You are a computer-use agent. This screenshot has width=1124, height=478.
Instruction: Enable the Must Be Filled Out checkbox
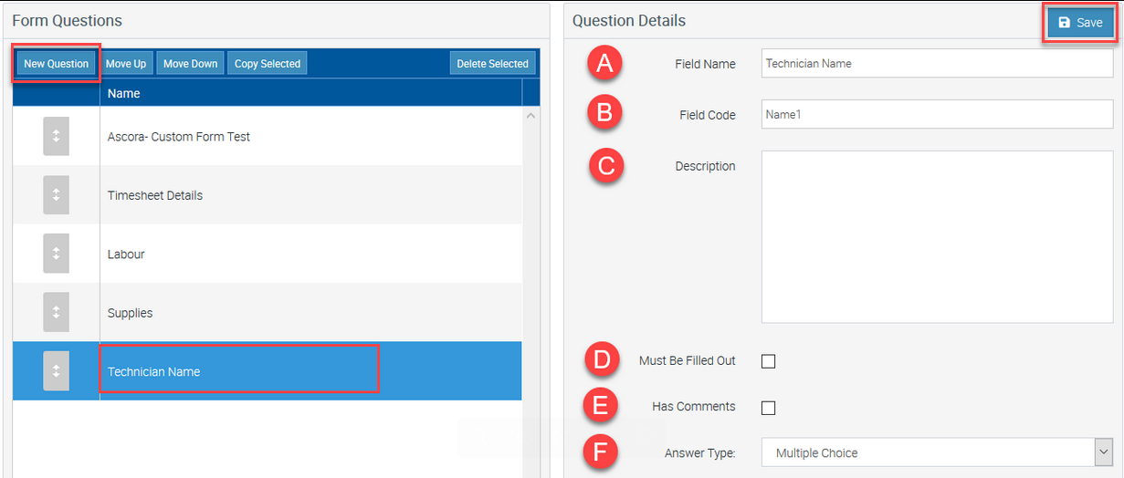tap(768, 361)
